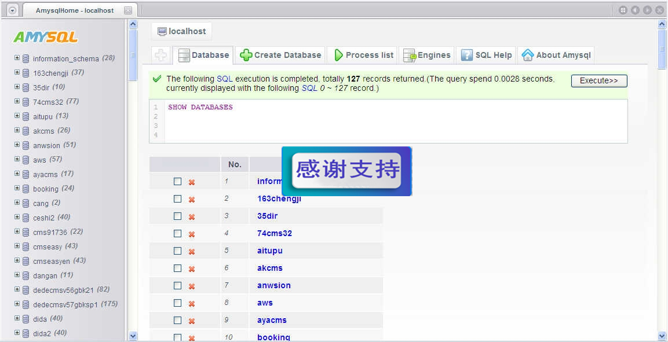Screen dimensions: 668x342
Task: Click the Execute>> button
Action: point(599,81)
